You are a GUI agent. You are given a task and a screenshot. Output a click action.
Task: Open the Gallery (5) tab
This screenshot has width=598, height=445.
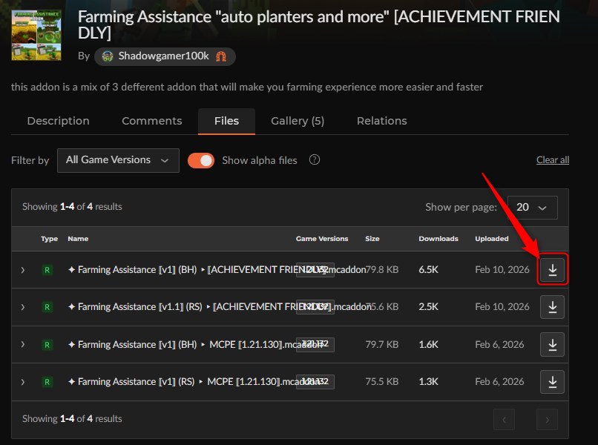(x=298, y=121)
